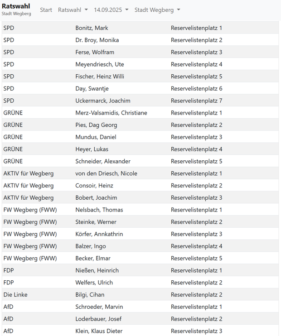Click the name Schneider, Alexander

[x=103, y=161]
